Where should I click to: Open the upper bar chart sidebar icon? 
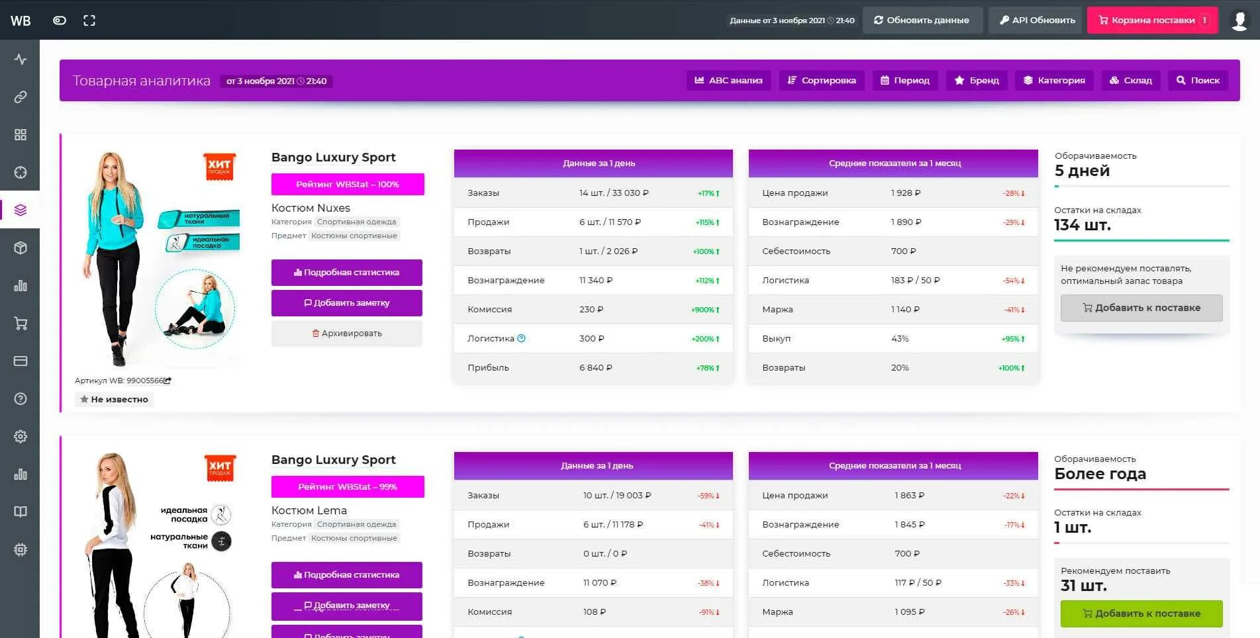pyautogui.click(x=21, y=286)
